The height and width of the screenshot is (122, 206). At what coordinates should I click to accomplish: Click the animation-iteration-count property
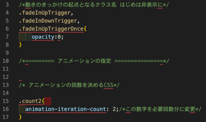(x=66, y=109)
